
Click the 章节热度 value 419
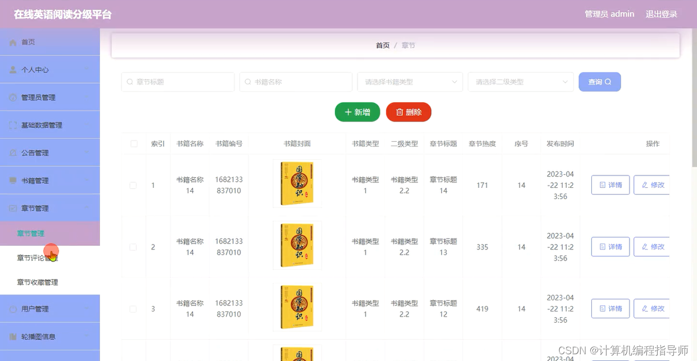[482, 309]
